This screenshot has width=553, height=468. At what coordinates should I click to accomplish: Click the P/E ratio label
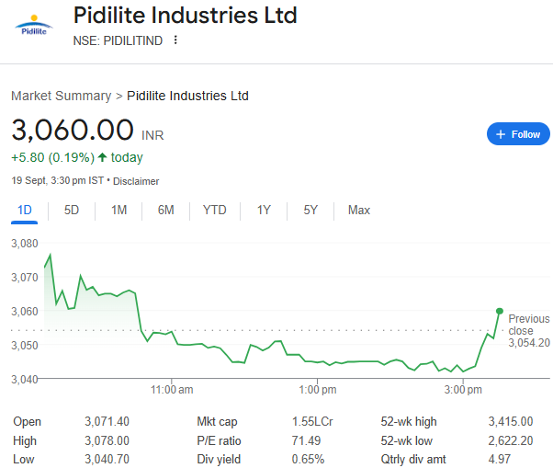click(217, 440)
